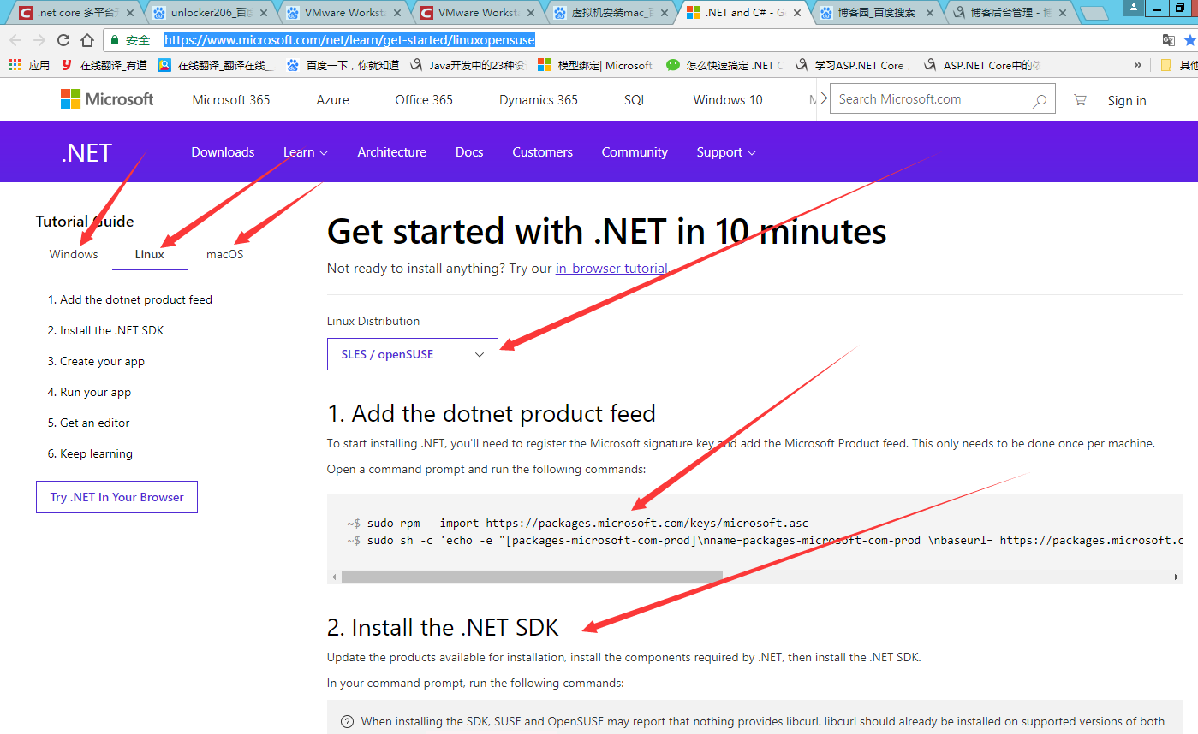Expand the Learn dropdown menu
This screenshot has width=1198, height=734.
[x=306, y=152]
